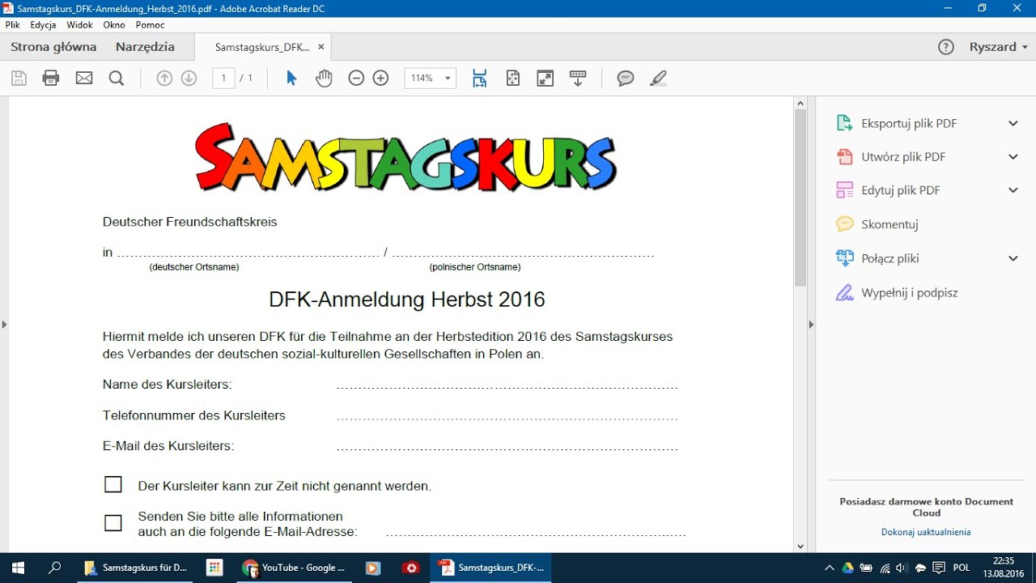1036x583 pixels.
Task: Close the Samstagskurs_DFK document tab
Action: coord(321,47)
